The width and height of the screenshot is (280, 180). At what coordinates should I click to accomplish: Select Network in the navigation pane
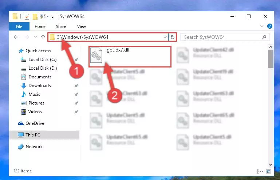click(34, 147)
